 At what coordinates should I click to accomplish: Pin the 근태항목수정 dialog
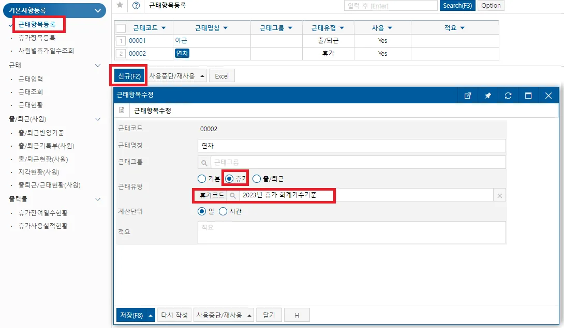pyautogui.click(x=488, y=96)
